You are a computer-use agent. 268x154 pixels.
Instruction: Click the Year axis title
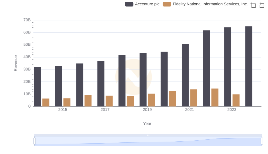tap(147, 124)
